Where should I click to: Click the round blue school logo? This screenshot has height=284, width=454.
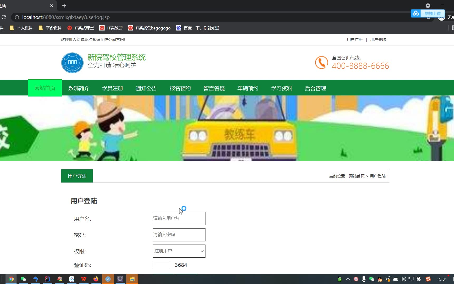click(x=72, y=63)
